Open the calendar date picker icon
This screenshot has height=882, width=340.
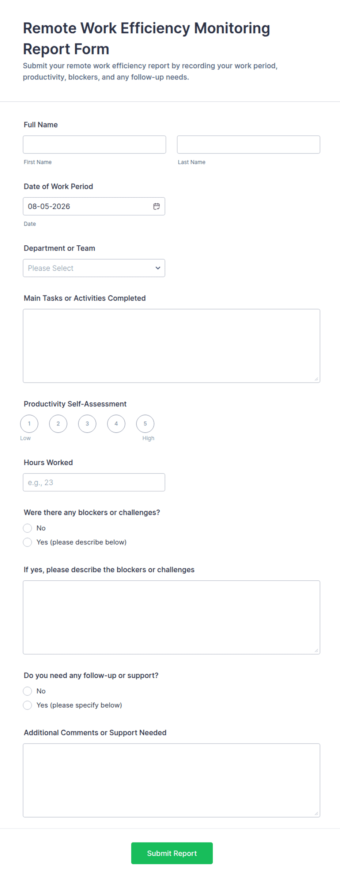(156, 206)
